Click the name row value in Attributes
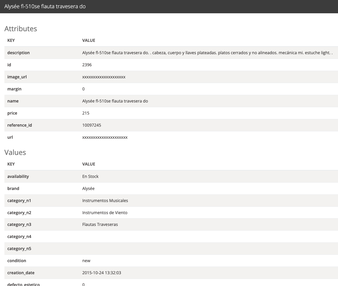 point(115,101)
